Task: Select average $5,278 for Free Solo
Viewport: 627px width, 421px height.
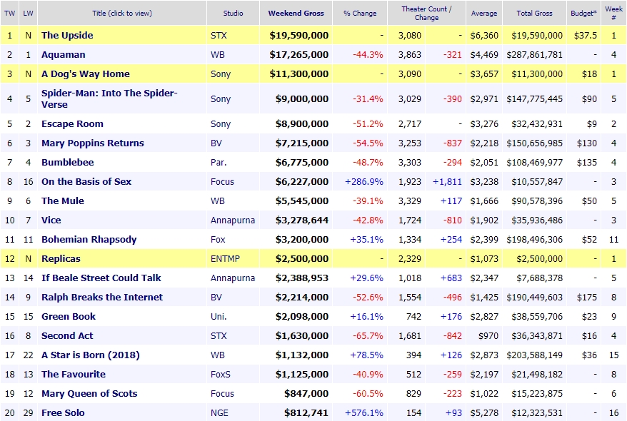Action: pyautogui.click(x=484, y=412)
